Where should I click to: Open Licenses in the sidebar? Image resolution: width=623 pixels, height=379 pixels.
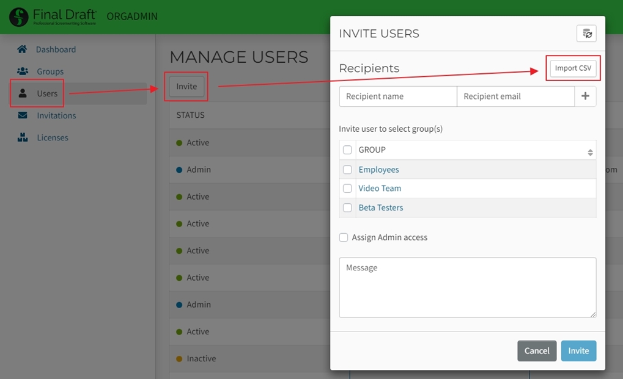pos(53,137)
